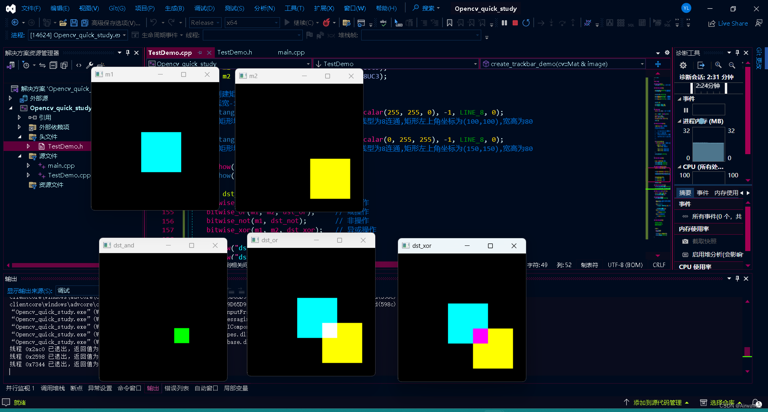Click the Save All icon
The height and width of the screenshot is (412, 768).
click(84, 23)
